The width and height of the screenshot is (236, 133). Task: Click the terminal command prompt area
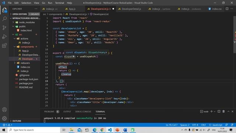(45, 121)
